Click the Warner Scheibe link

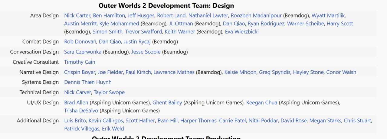click(x=305, y=24)
